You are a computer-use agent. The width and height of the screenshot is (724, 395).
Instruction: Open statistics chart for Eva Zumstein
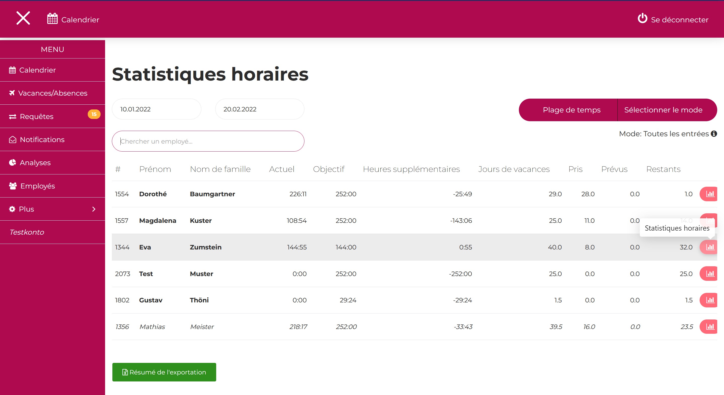(710, 247)
